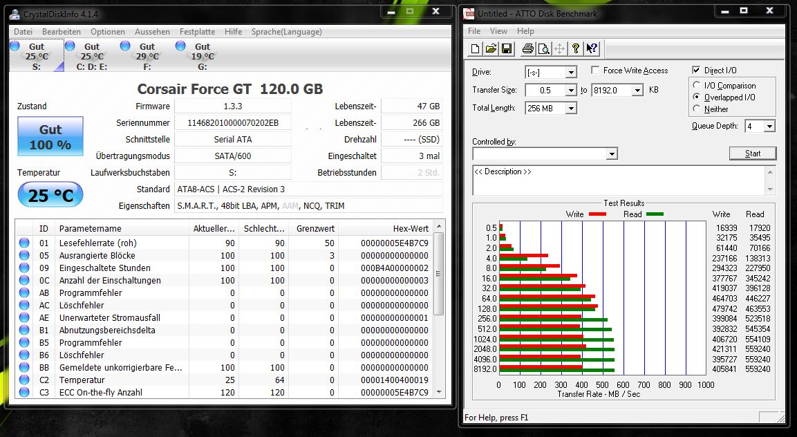Click status orb for Anzahl der Einschaltungen row
The image size is (797, 437).
tap(24, 280)
